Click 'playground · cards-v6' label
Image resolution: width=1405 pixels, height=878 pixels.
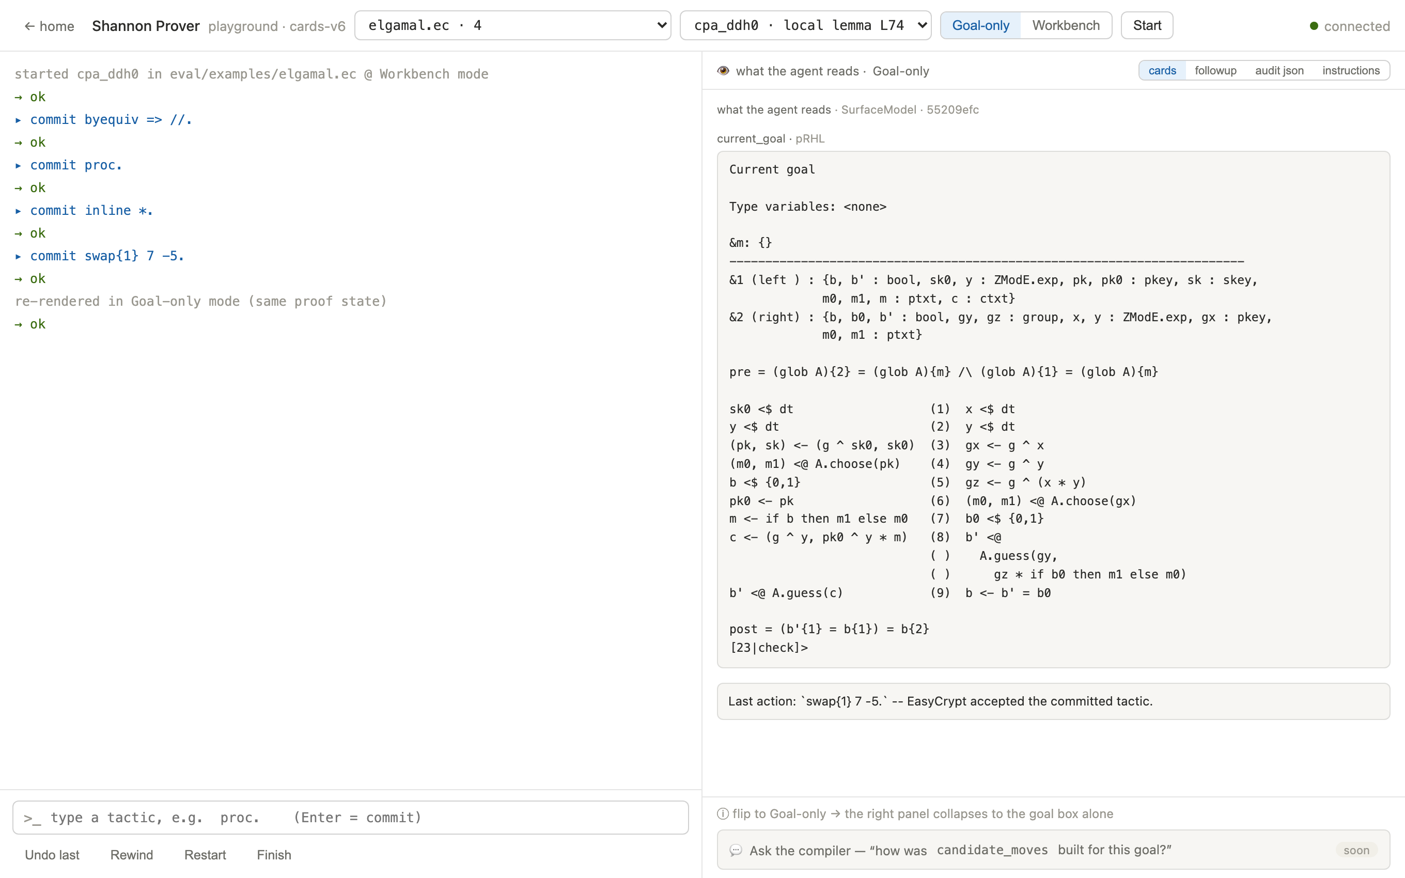[x=277, y=26]
